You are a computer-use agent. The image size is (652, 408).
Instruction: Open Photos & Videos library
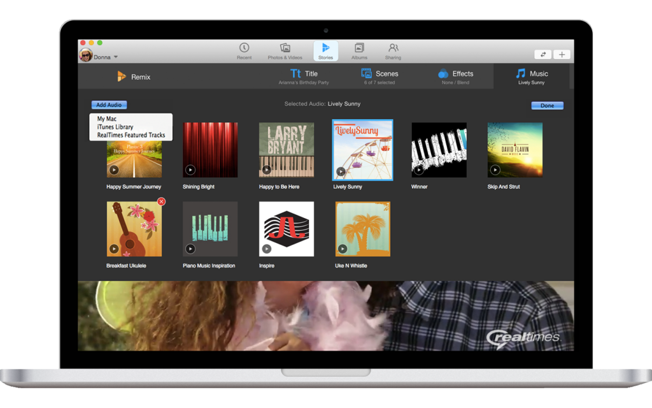285,48
